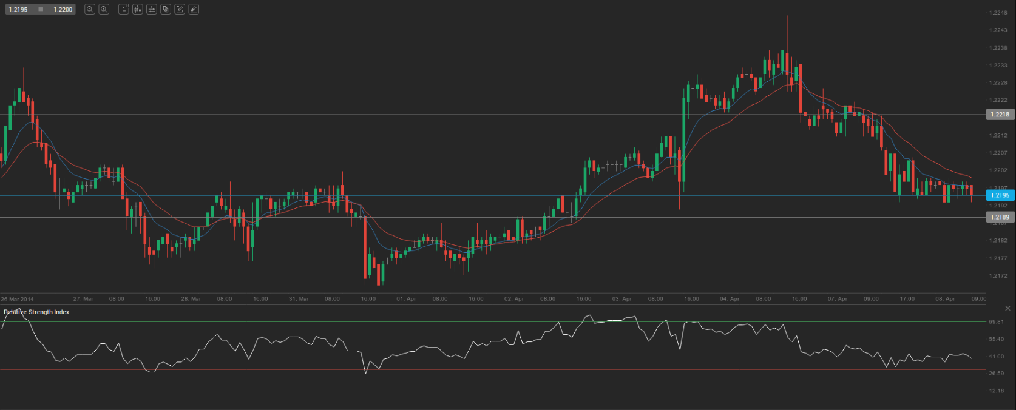Click the edit chart pencil-in-box icon
Screen dimensions: 1016x410
point(180,9)
